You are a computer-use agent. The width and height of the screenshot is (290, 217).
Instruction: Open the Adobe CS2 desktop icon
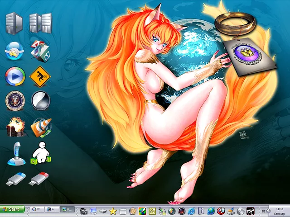[40, 50]
